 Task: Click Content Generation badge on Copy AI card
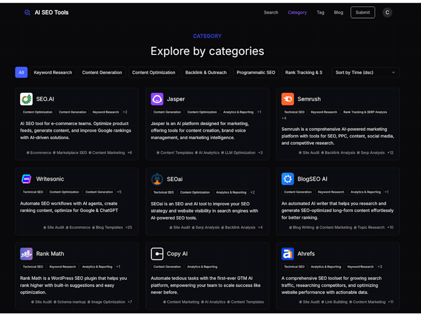(167, 267)
